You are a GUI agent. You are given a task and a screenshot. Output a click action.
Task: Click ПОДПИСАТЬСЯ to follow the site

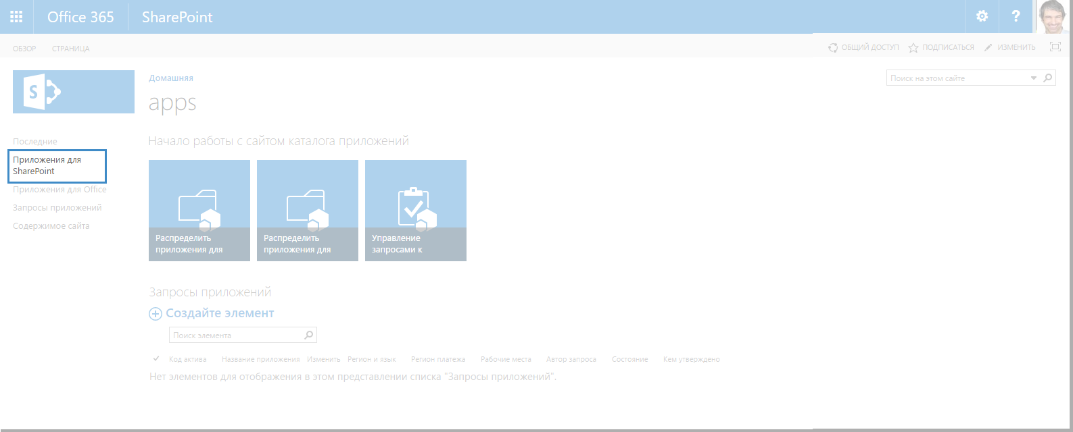tap(941, 48)
